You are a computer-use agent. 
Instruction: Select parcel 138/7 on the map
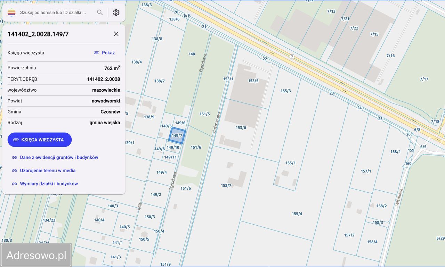[160, 81]
